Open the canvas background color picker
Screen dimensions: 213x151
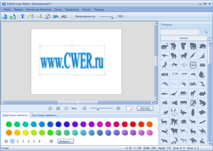129,108
